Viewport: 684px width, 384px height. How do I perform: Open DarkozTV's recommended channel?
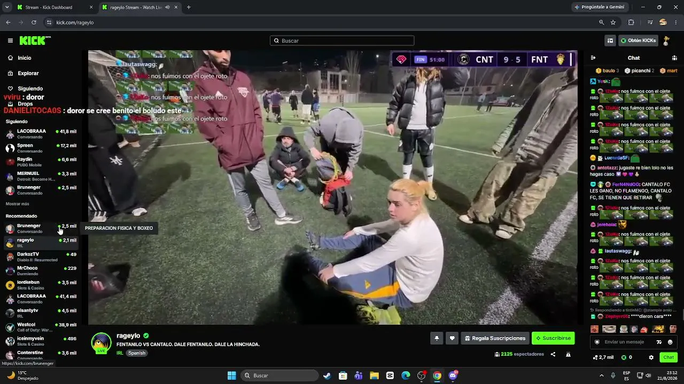coord(41,257)
